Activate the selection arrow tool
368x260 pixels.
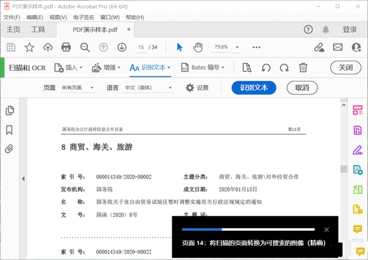pyautogui.click(x=179, y=47)
